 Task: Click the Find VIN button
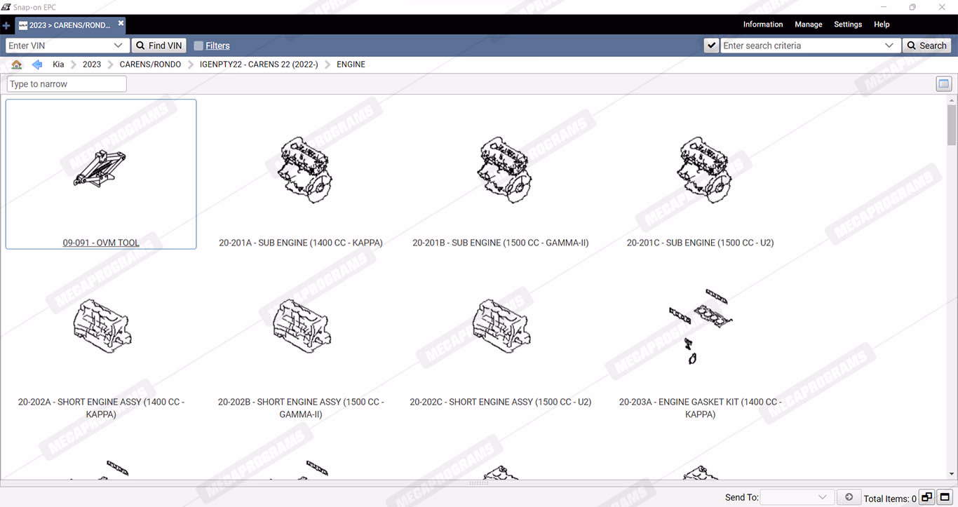click(159, 46)
